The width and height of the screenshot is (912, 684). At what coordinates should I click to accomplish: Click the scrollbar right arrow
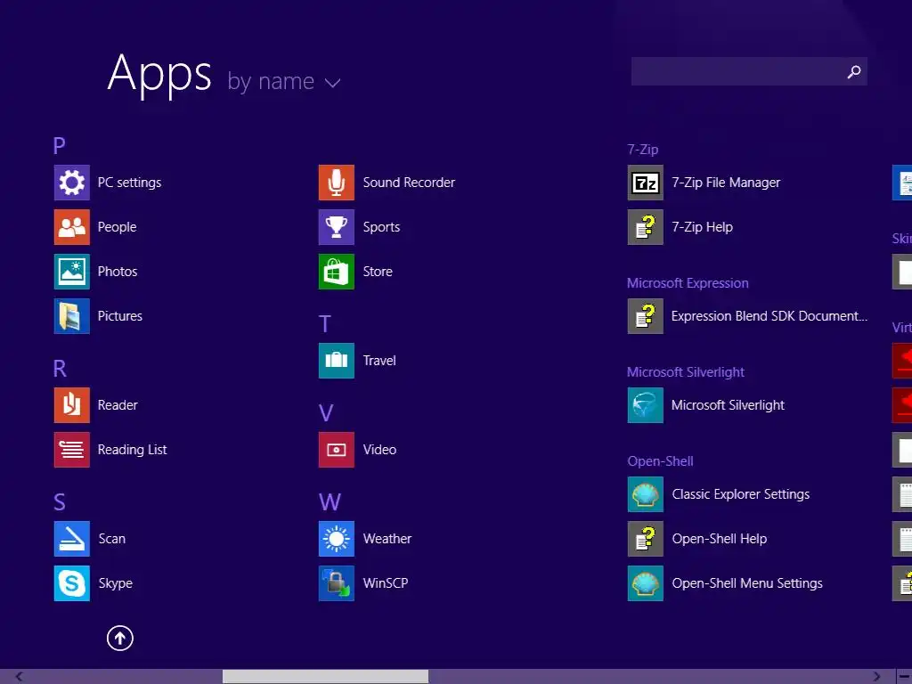tap(876, 676)
